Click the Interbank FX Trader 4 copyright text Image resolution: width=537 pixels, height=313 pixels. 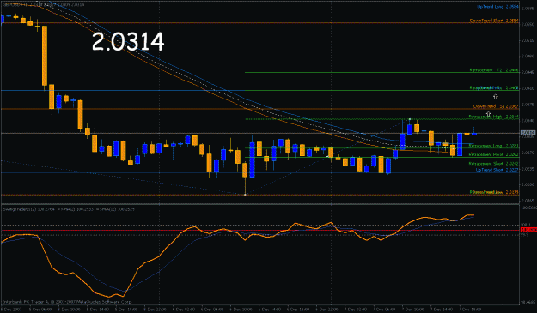67,302
